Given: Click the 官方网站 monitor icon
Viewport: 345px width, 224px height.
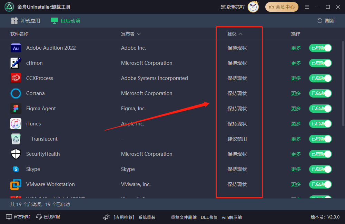Looking at the screenshot, I should pyautogui.click(x=9, y=217).
